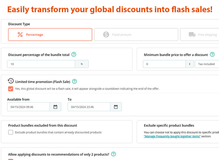
Task: Click help icon for 2-product recommendations
Action: [114, 154]
